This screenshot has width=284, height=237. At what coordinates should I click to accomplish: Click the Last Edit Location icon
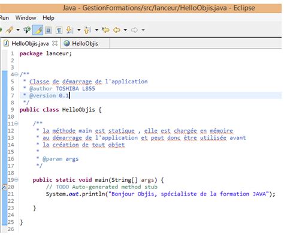(x=105, y=30)
